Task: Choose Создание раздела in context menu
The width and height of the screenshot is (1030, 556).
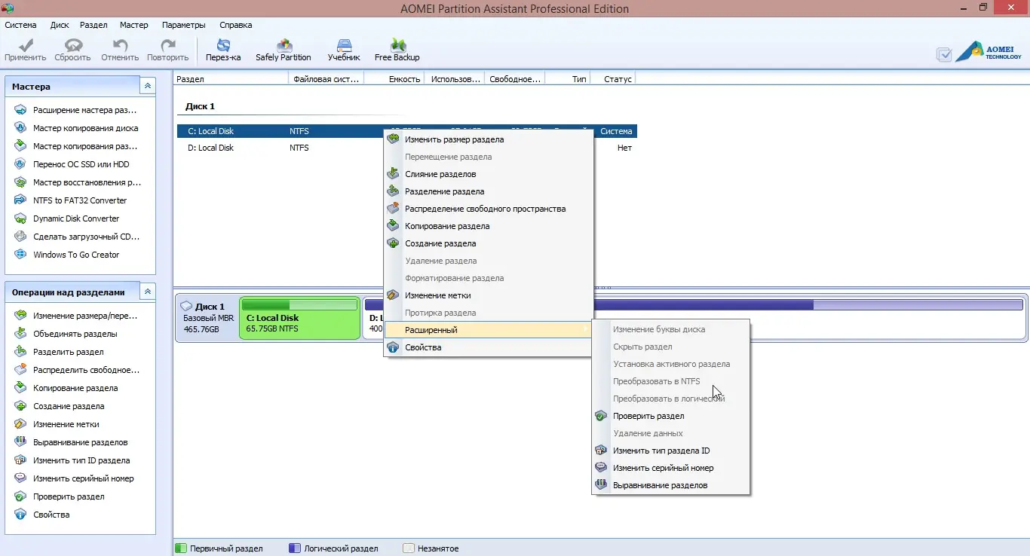Action: click(488, 243)
